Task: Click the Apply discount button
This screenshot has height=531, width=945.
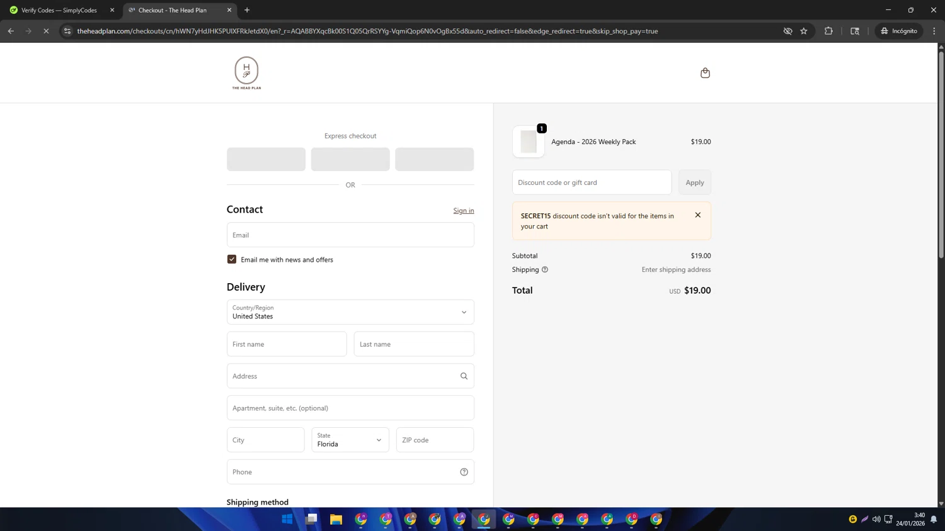Action: tap(695, 182)
